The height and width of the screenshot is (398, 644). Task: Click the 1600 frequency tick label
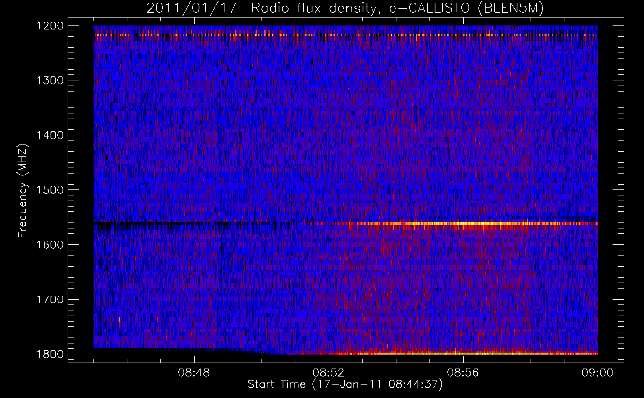click(50, 244)
